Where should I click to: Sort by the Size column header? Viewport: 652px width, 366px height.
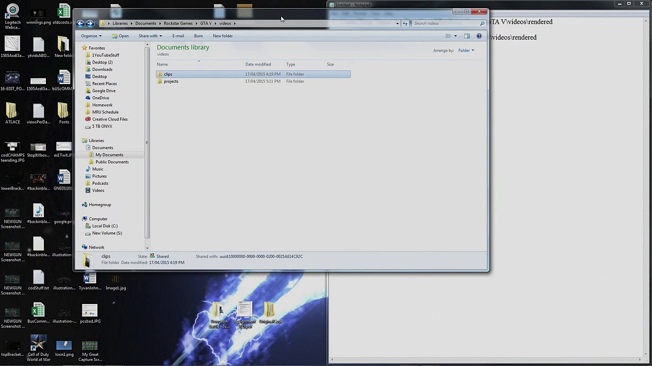(x=338, y=65)
